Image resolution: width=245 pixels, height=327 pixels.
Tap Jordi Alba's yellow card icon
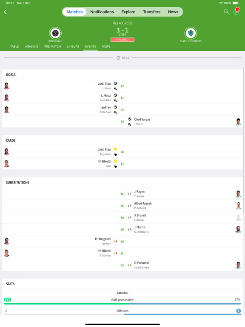pos(115,149)
